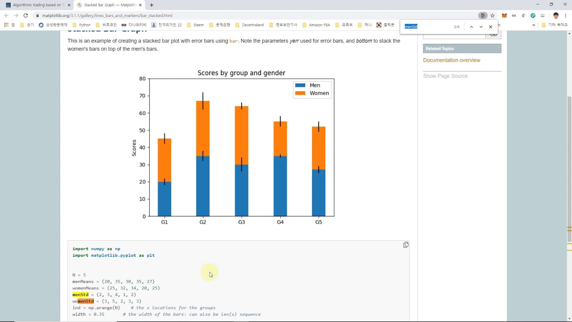Image resolution: width=572 pixels, height=322 pixels.
Task: Open the Decentraland bookmark folder
Action: pyautogui.click(x=249, y=25)
